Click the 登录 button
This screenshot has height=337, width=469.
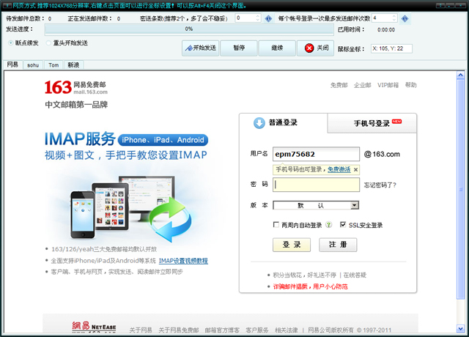tap(292, 245)
